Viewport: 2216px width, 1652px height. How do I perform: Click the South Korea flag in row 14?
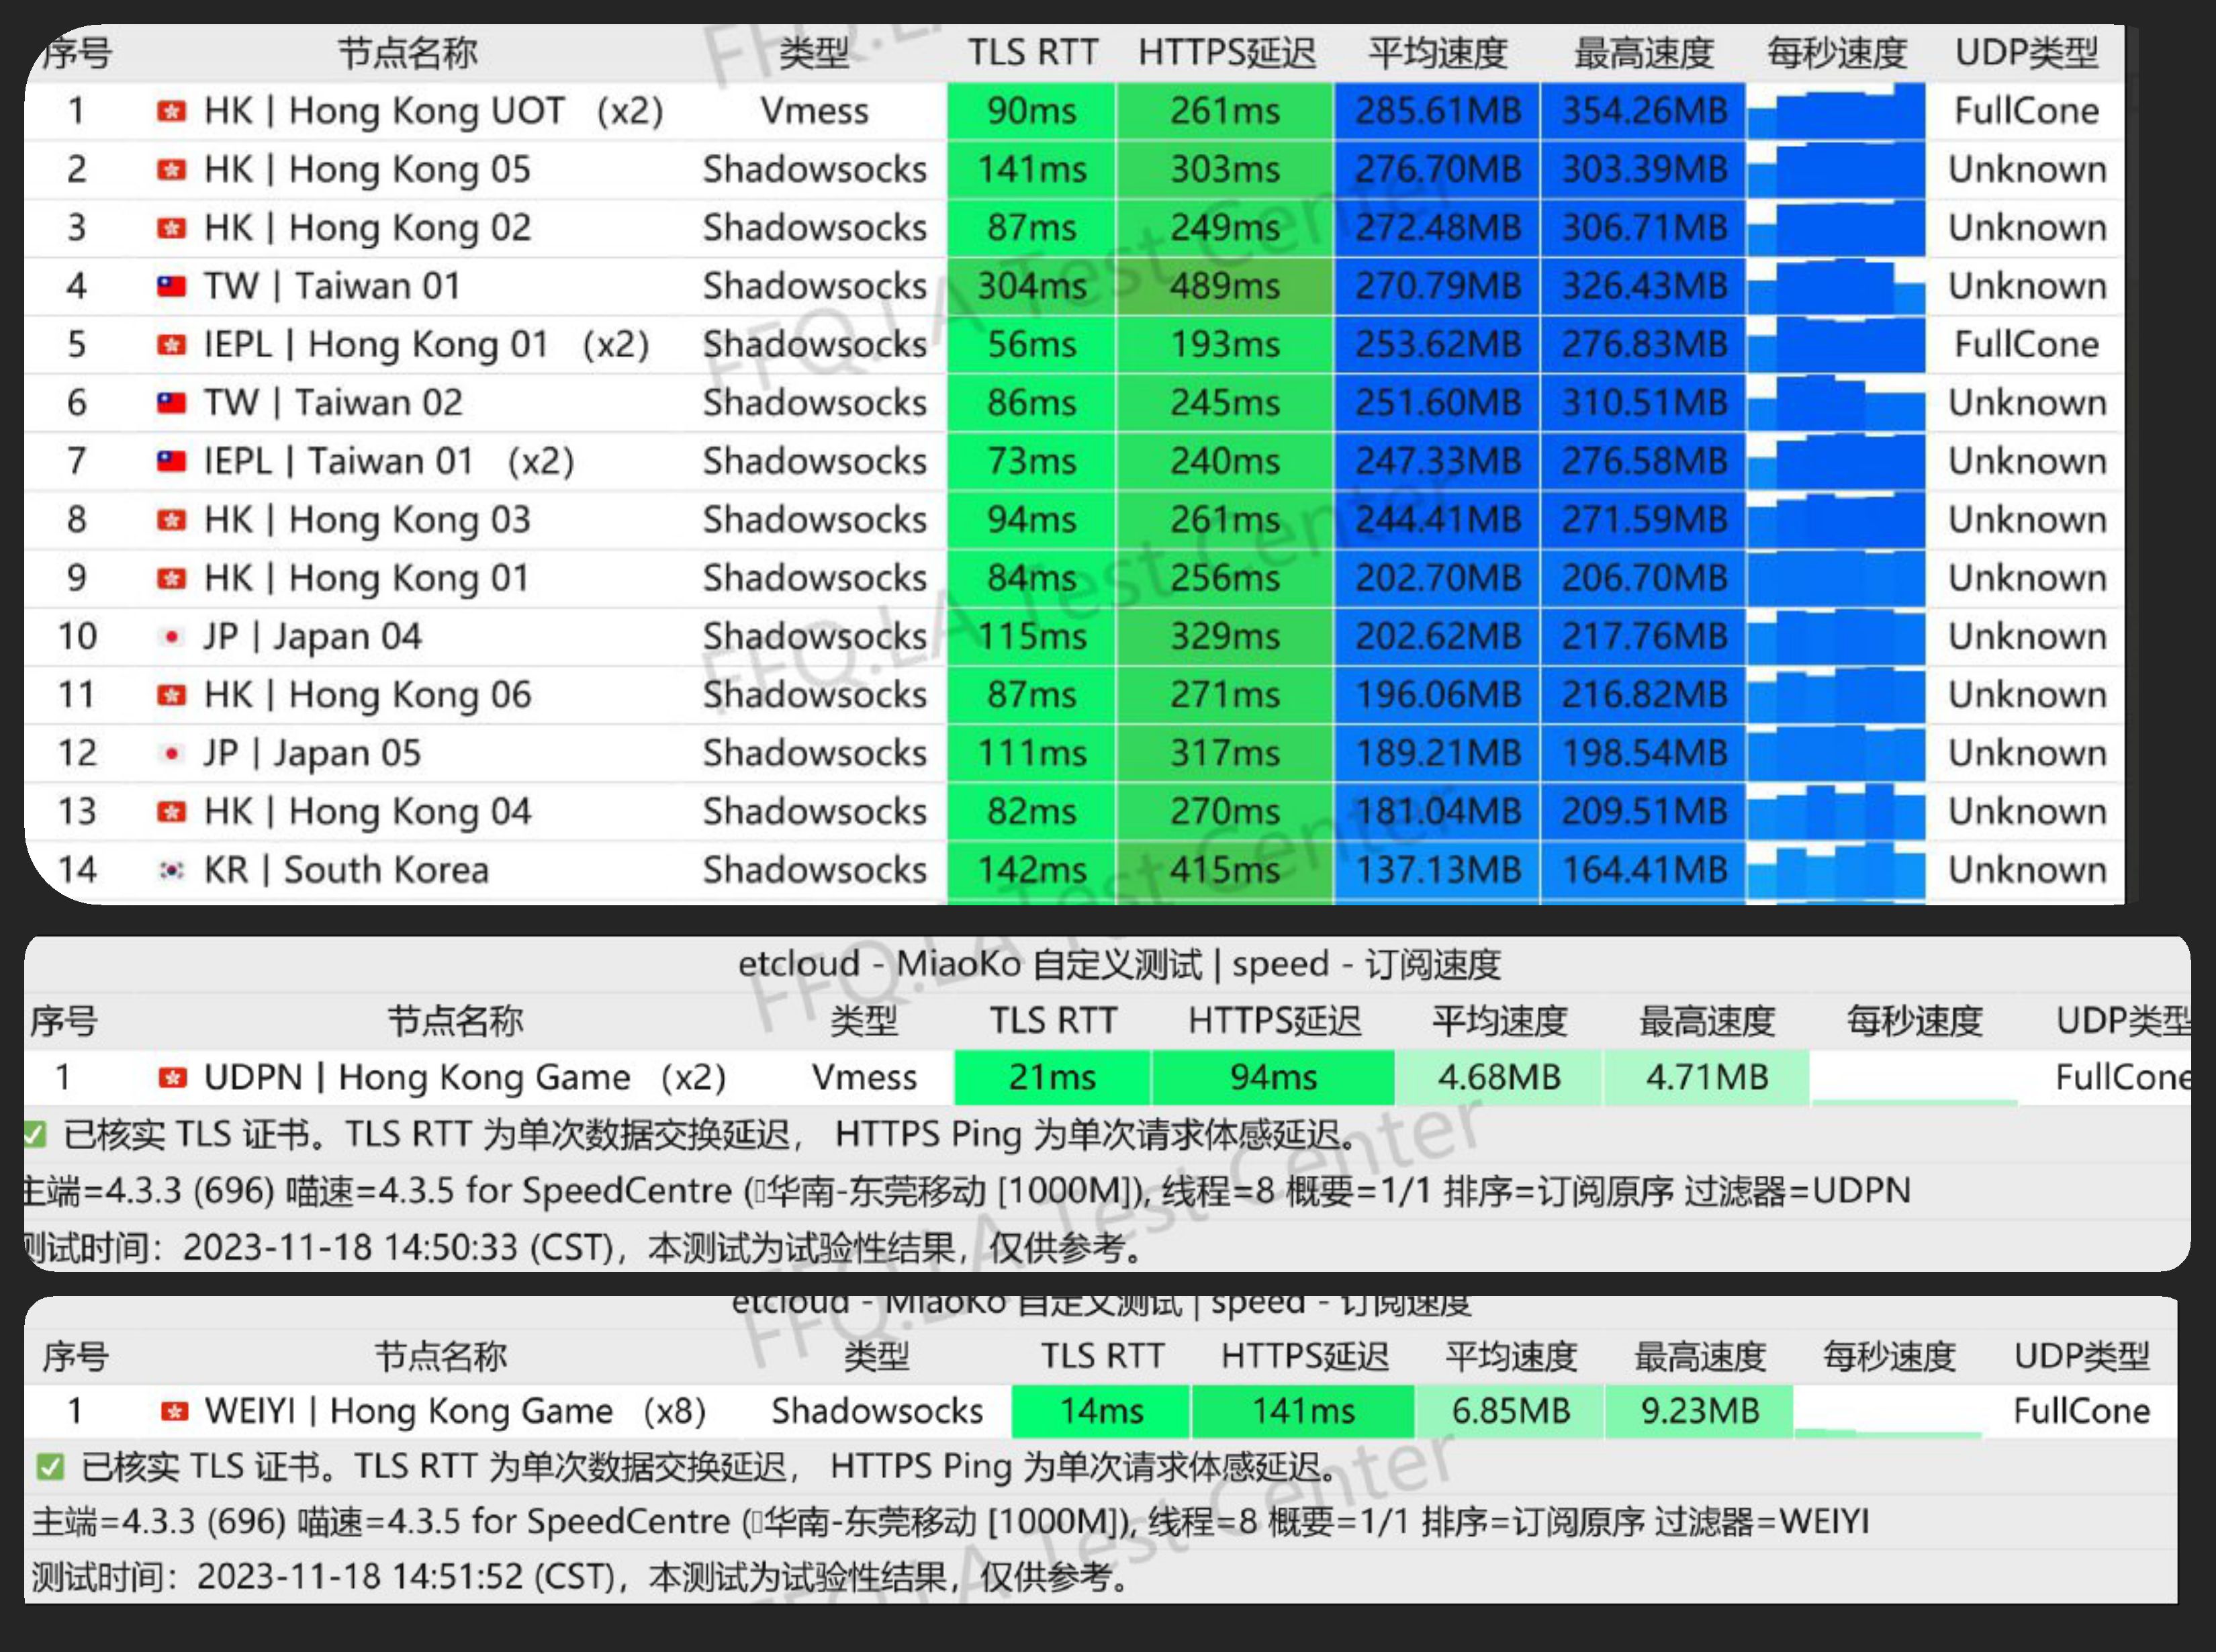pyautogui.click(x=172, y=871)
